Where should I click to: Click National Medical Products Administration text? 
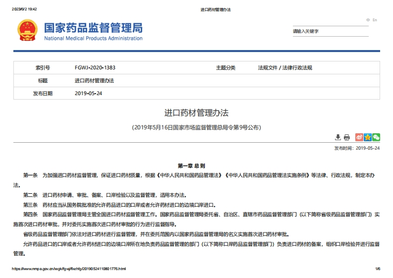click(x=93, y=38)
